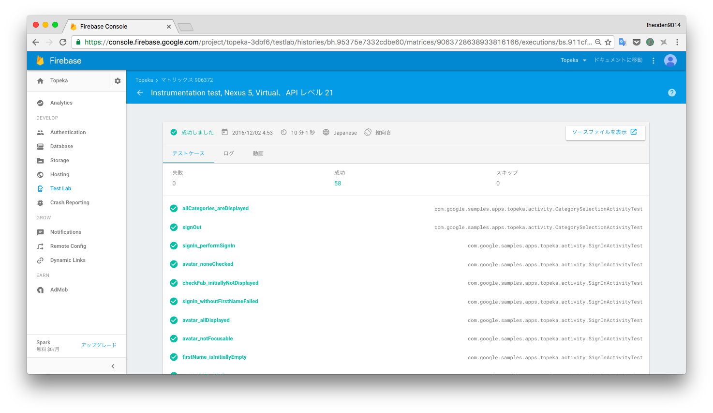The image size is (713, 413).
Task: Open ドキュメントに移動 link
Action: [618, 61]
